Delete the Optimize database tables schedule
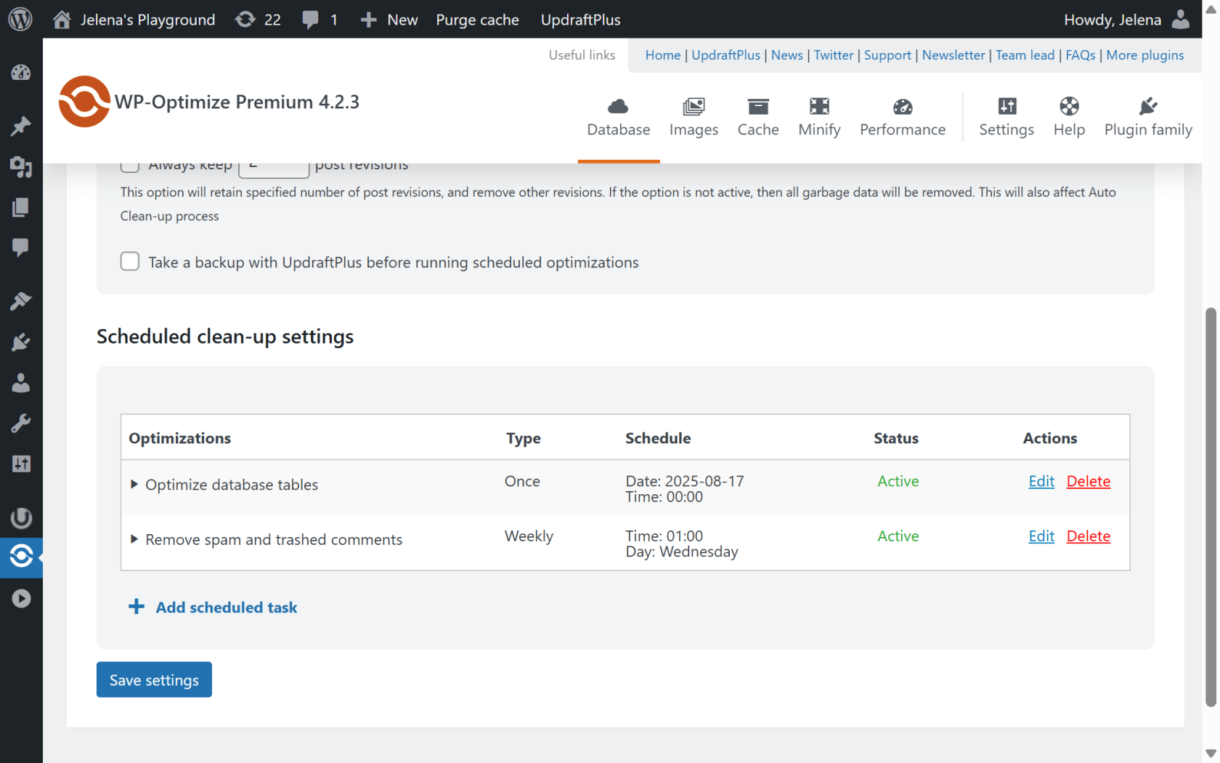The image size is (1220, 763). pos(1088,481)
